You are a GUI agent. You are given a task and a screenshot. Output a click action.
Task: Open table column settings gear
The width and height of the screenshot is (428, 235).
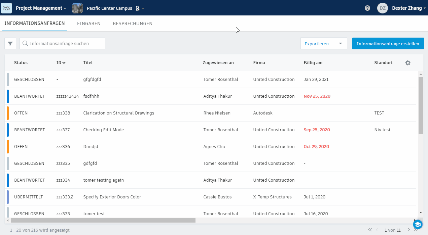(408, 63)
